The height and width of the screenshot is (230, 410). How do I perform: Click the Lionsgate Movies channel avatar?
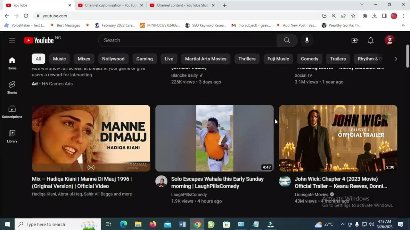[x=285, y=181]
